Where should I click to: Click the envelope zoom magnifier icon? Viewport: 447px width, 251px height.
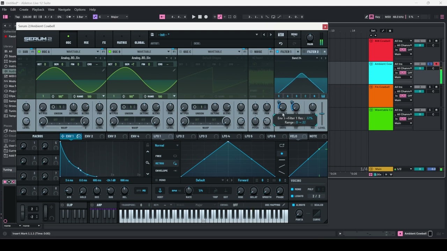pos(147,162)
